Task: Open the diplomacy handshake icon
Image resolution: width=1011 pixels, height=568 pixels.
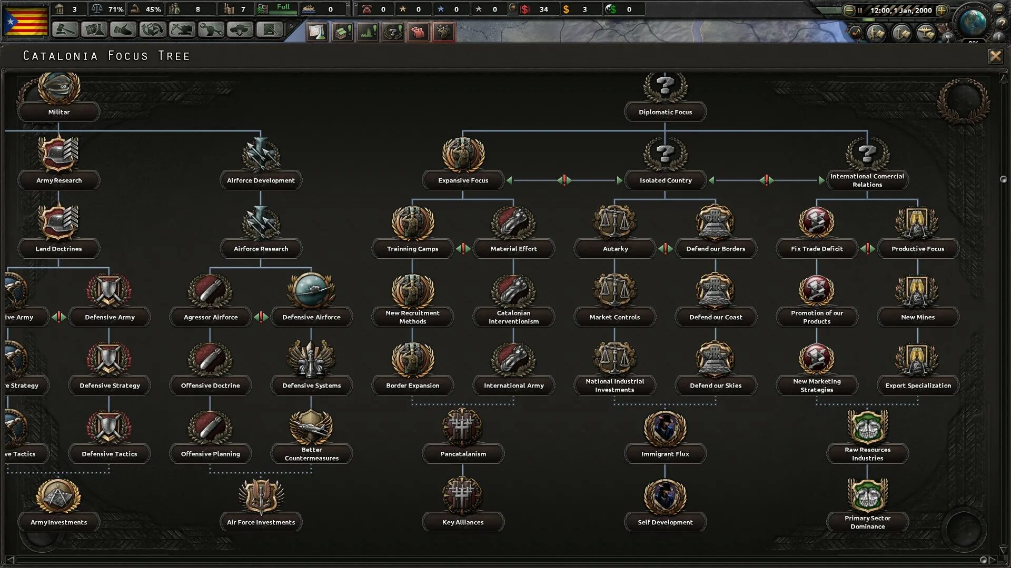Action: (x=123, y=30)
